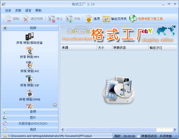
Task: Expand the 音频 audio section
Action: click(30, 112)
